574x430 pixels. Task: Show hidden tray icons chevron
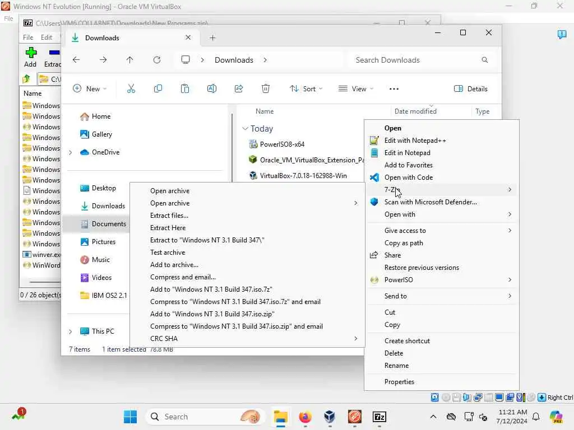(x=433, y=417)
